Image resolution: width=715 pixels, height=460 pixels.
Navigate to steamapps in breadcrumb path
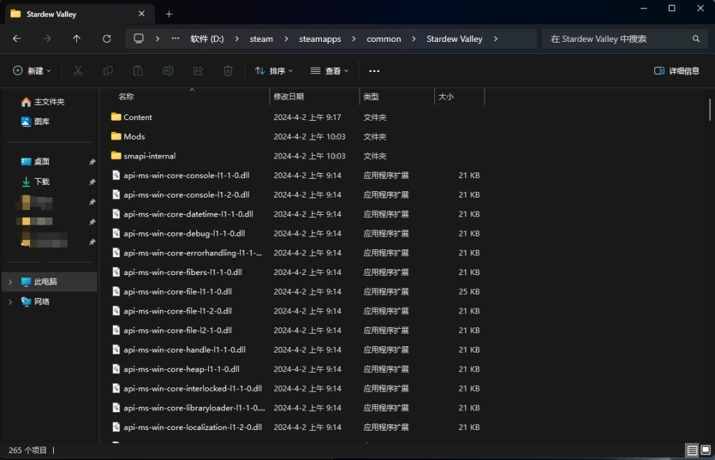click(319, 39)
